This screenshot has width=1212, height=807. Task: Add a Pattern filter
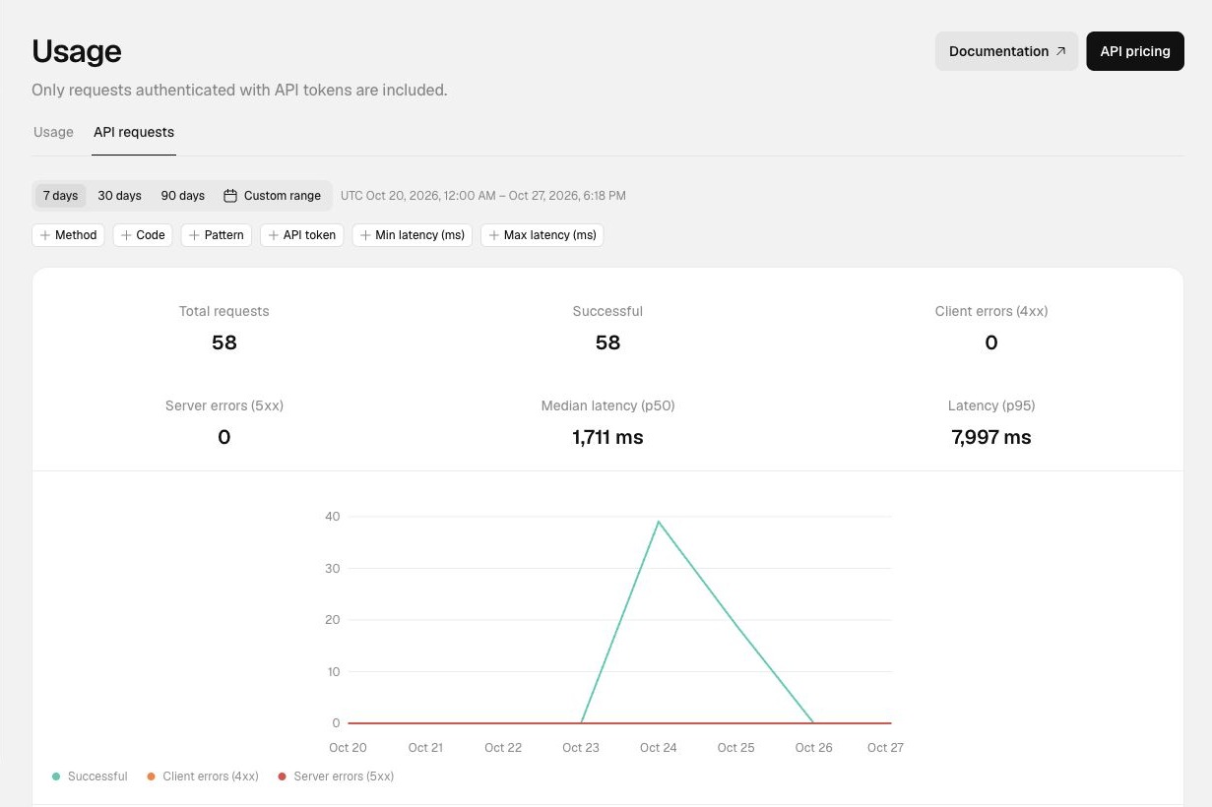(x=217, y=235)
